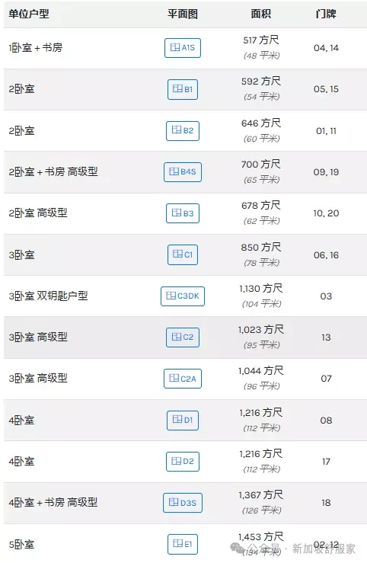Open the D3S floor plan button

pos(182,503)
